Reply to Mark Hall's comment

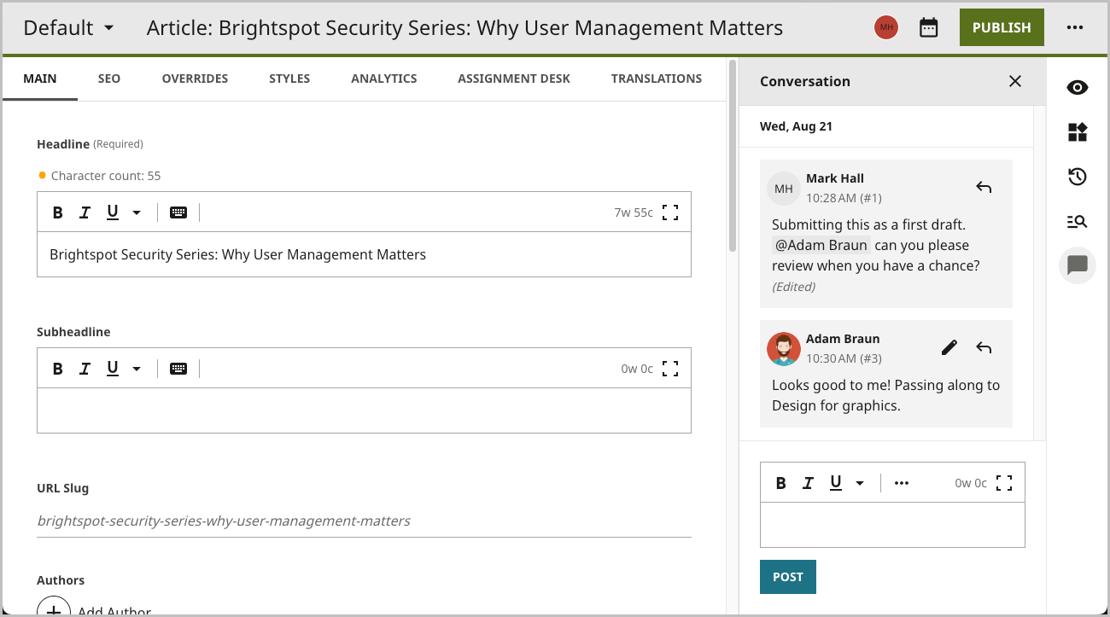click(984, 187)
